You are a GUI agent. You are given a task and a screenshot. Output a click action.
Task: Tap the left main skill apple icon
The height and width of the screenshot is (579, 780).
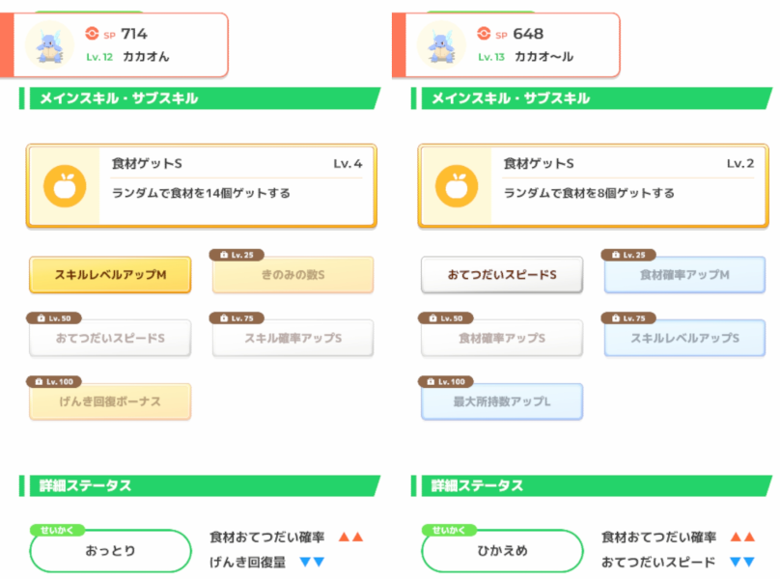point(65,186)
